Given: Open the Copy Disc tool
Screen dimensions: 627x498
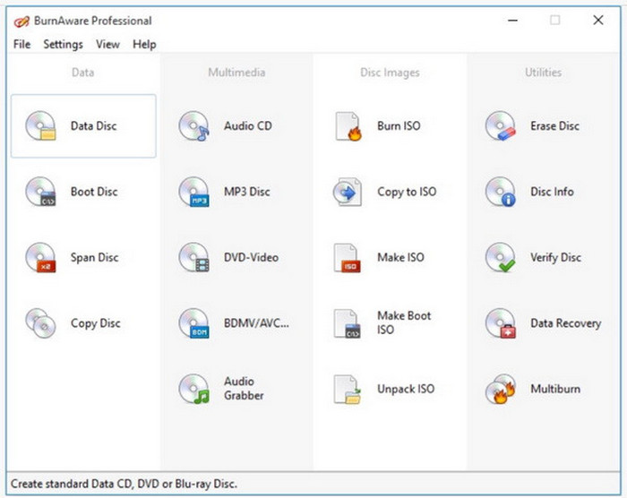Looking at the screenshot, I should tap(41, 323).
